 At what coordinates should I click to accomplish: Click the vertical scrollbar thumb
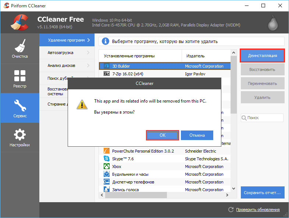pos(233,85)
